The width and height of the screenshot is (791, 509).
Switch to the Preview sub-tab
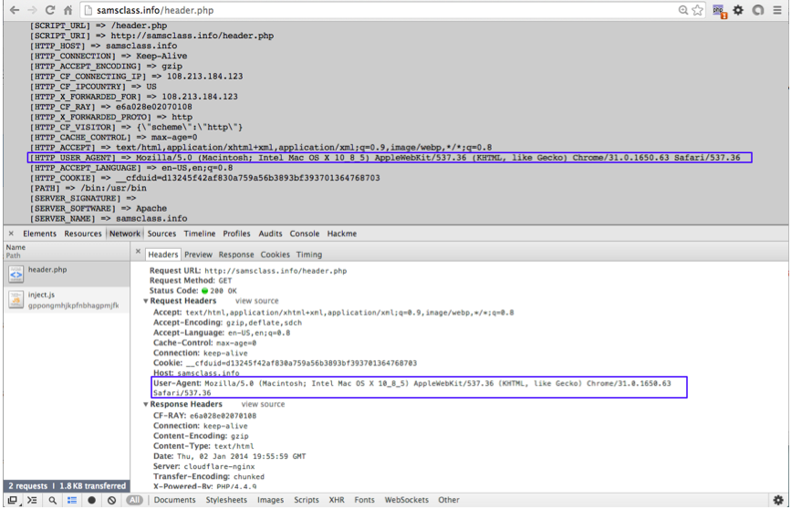(198, 254)
